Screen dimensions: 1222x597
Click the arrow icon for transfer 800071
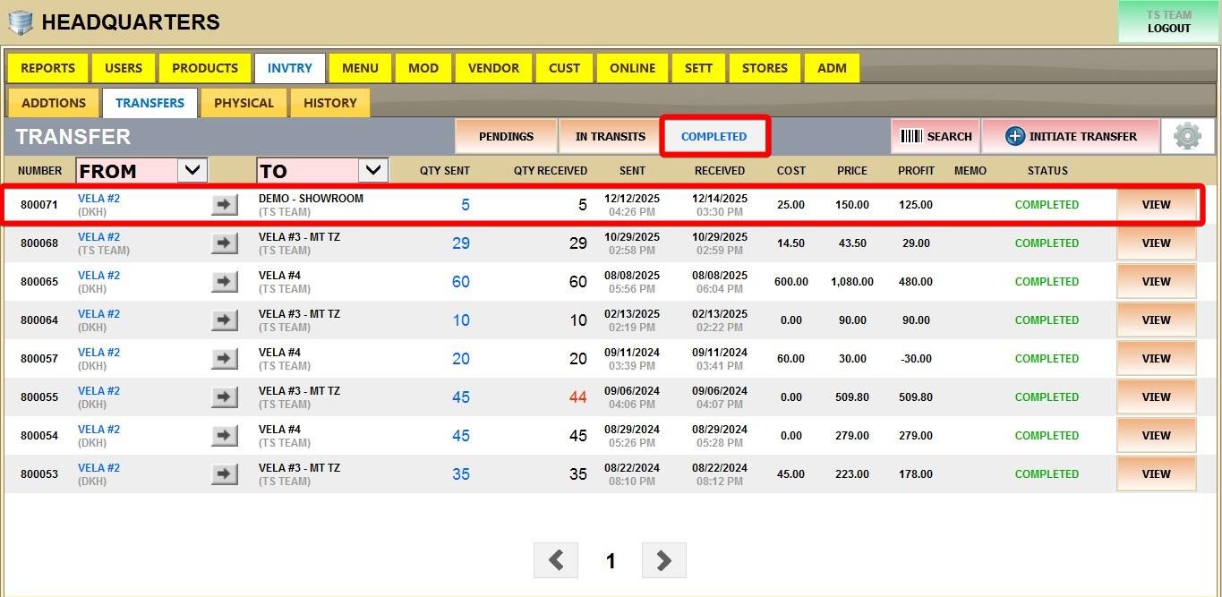pyautogui.click(x=225, y=205)
